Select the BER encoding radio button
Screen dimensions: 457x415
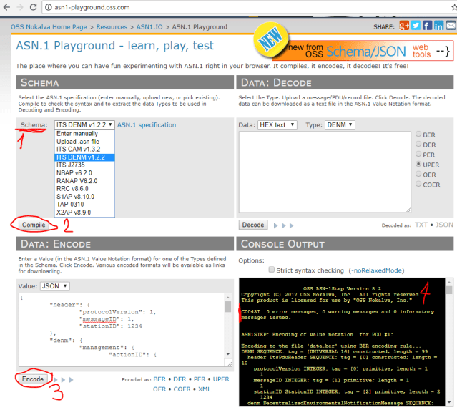419,135
